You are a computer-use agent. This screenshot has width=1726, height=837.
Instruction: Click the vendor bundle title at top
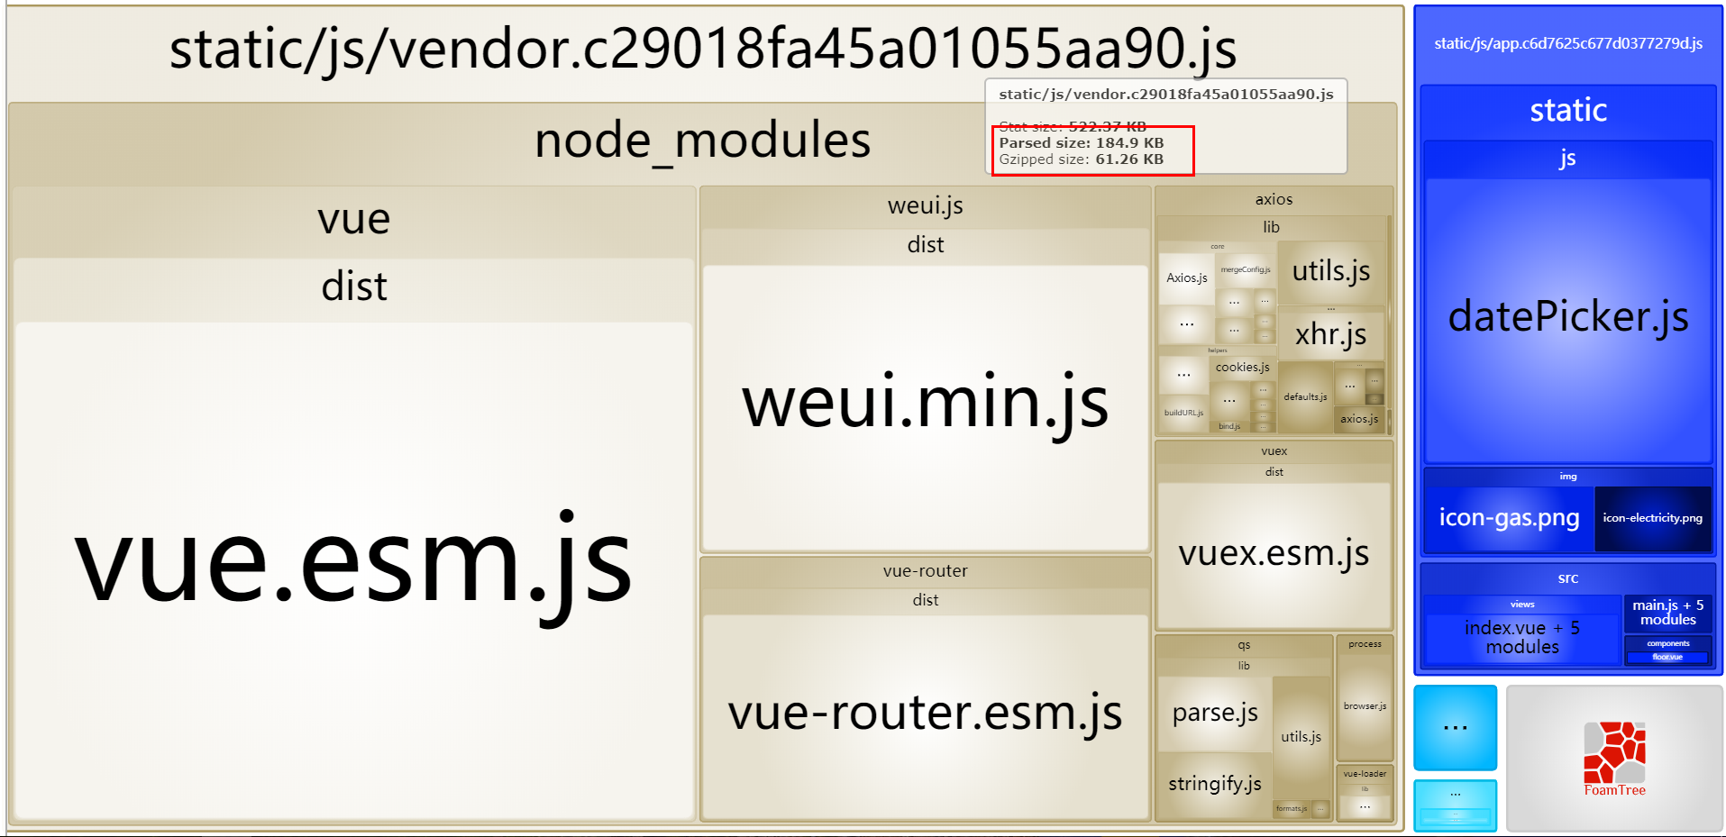[x=703, y=49]
